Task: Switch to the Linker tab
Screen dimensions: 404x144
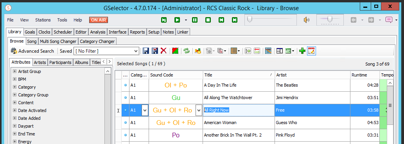Action: click(183, 32)
